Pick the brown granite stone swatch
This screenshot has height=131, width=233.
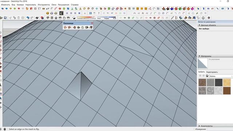pyautogui.click(x=202, y=83)
